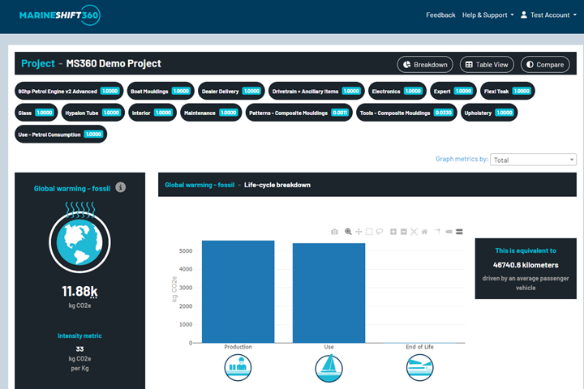Viewport: 584px width, 389px height.
Task: Select the Glass tag
Action: click(36, 113)
